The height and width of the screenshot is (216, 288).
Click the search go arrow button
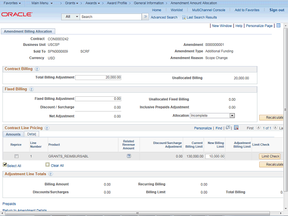[145, 17]
